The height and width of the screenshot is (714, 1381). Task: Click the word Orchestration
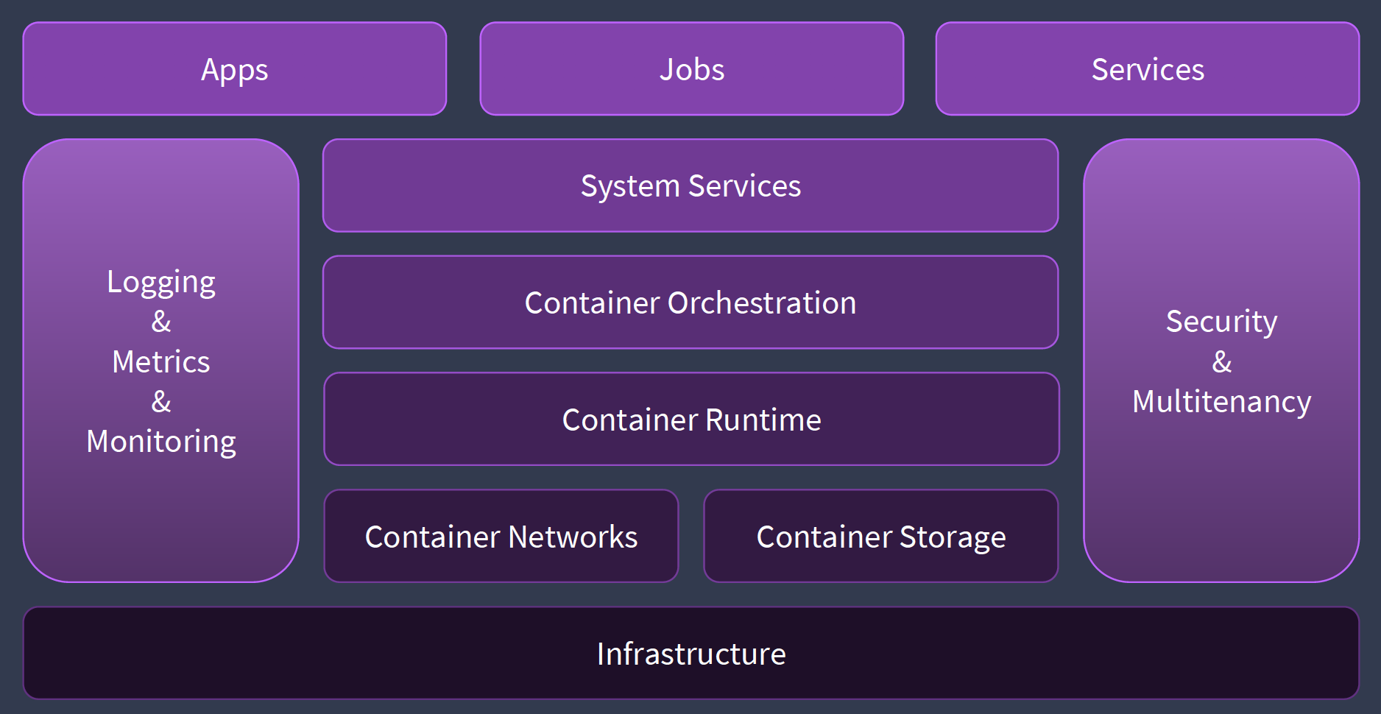[762, 303]
